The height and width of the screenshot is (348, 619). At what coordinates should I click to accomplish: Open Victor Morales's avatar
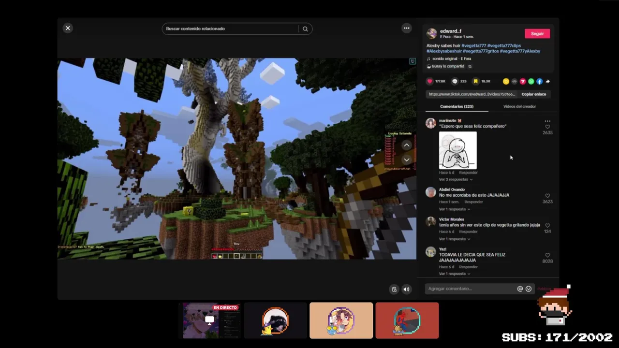point(430,222)
